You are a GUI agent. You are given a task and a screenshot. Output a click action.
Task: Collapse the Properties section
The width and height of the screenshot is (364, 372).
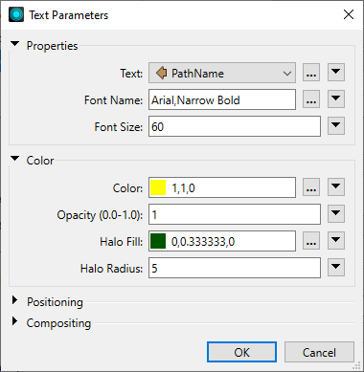click(14, 44)
